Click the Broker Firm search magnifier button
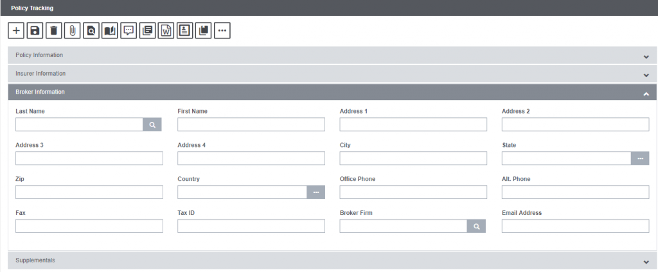 tap(476, 226)
